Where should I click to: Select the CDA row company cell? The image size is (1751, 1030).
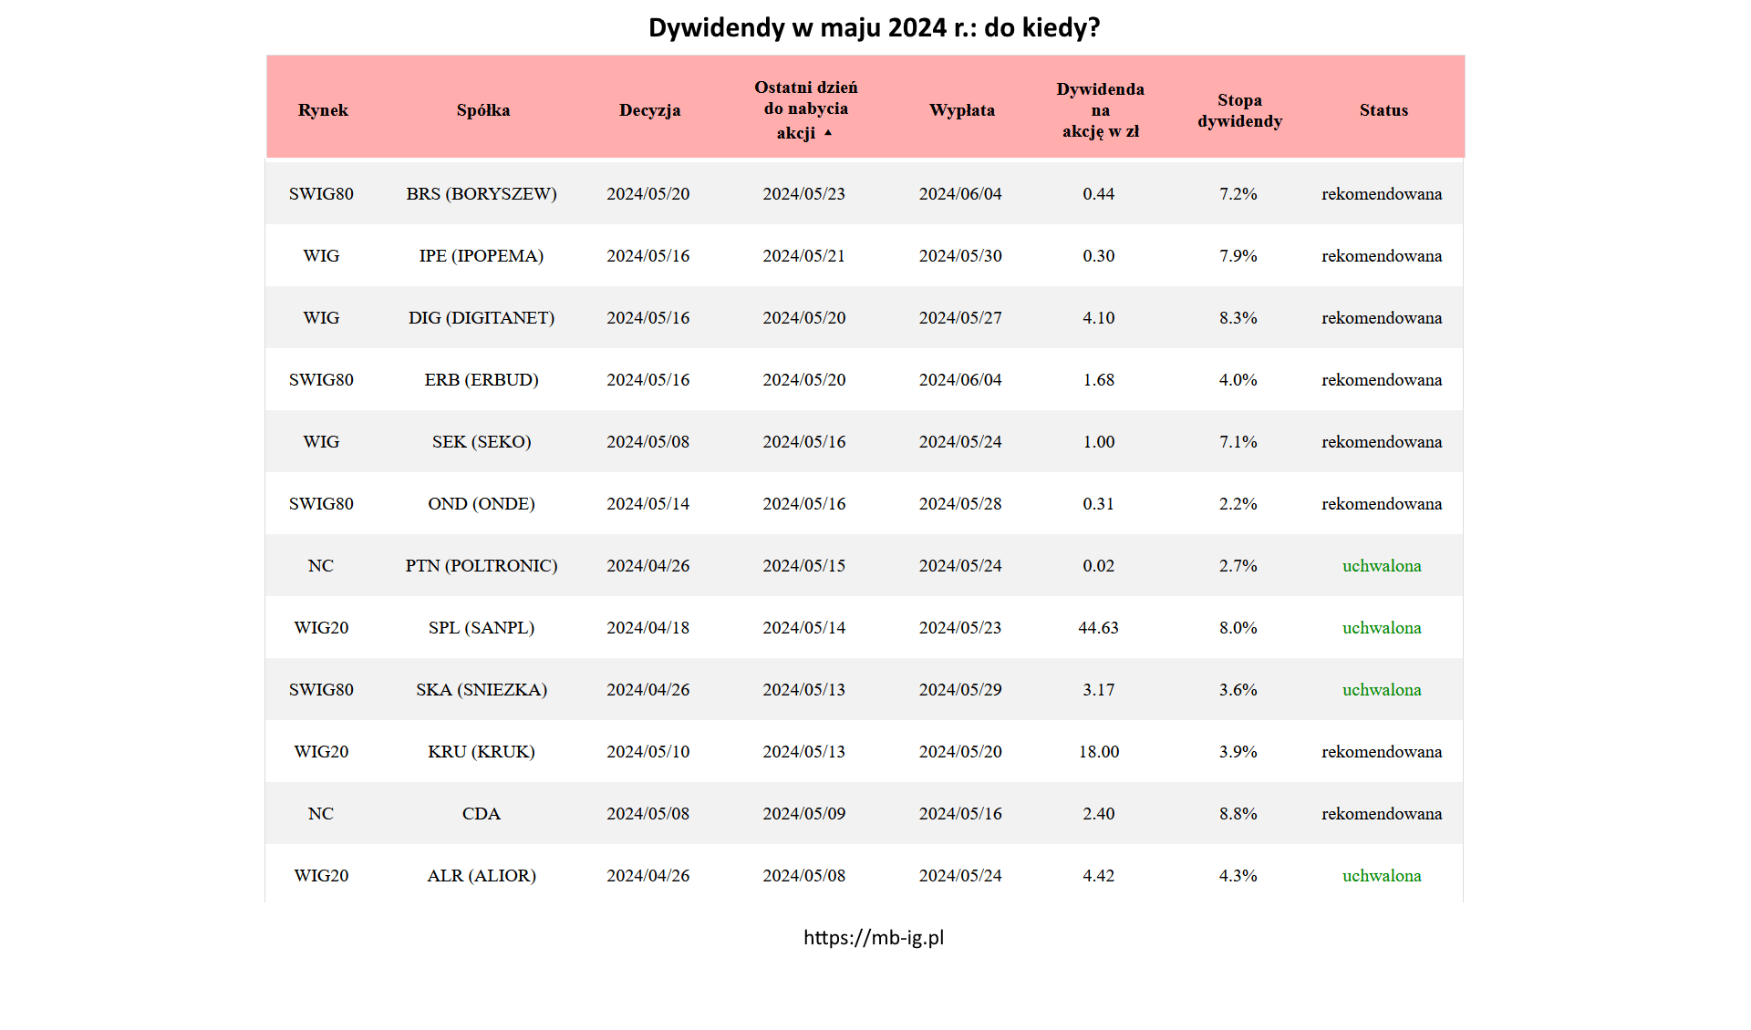click(x=481, y=814)
